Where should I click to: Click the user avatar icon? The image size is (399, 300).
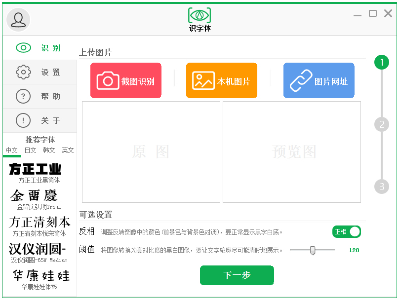(17, 20)
